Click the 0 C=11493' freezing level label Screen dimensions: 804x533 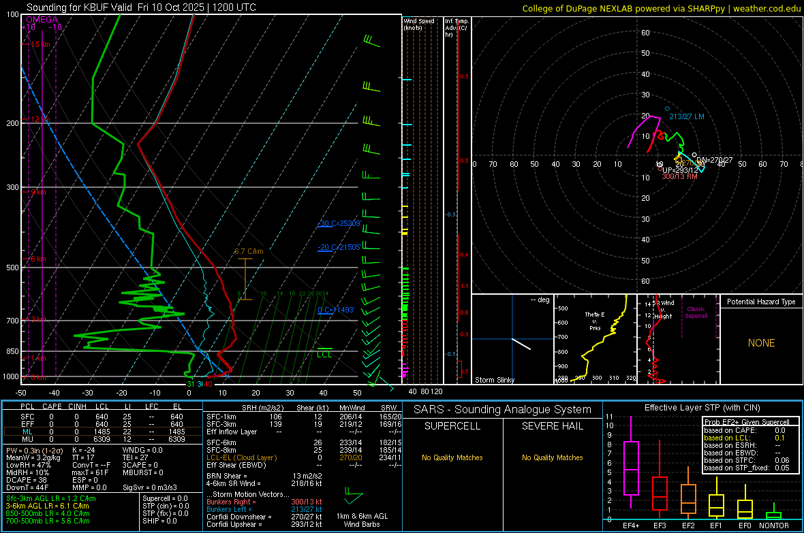click(336, 310)
